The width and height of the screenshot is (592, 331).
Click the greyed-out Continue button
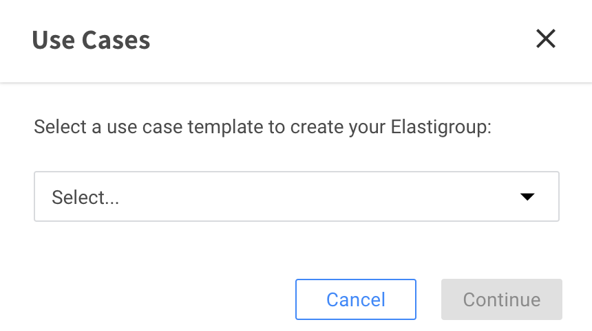point(501,299)
